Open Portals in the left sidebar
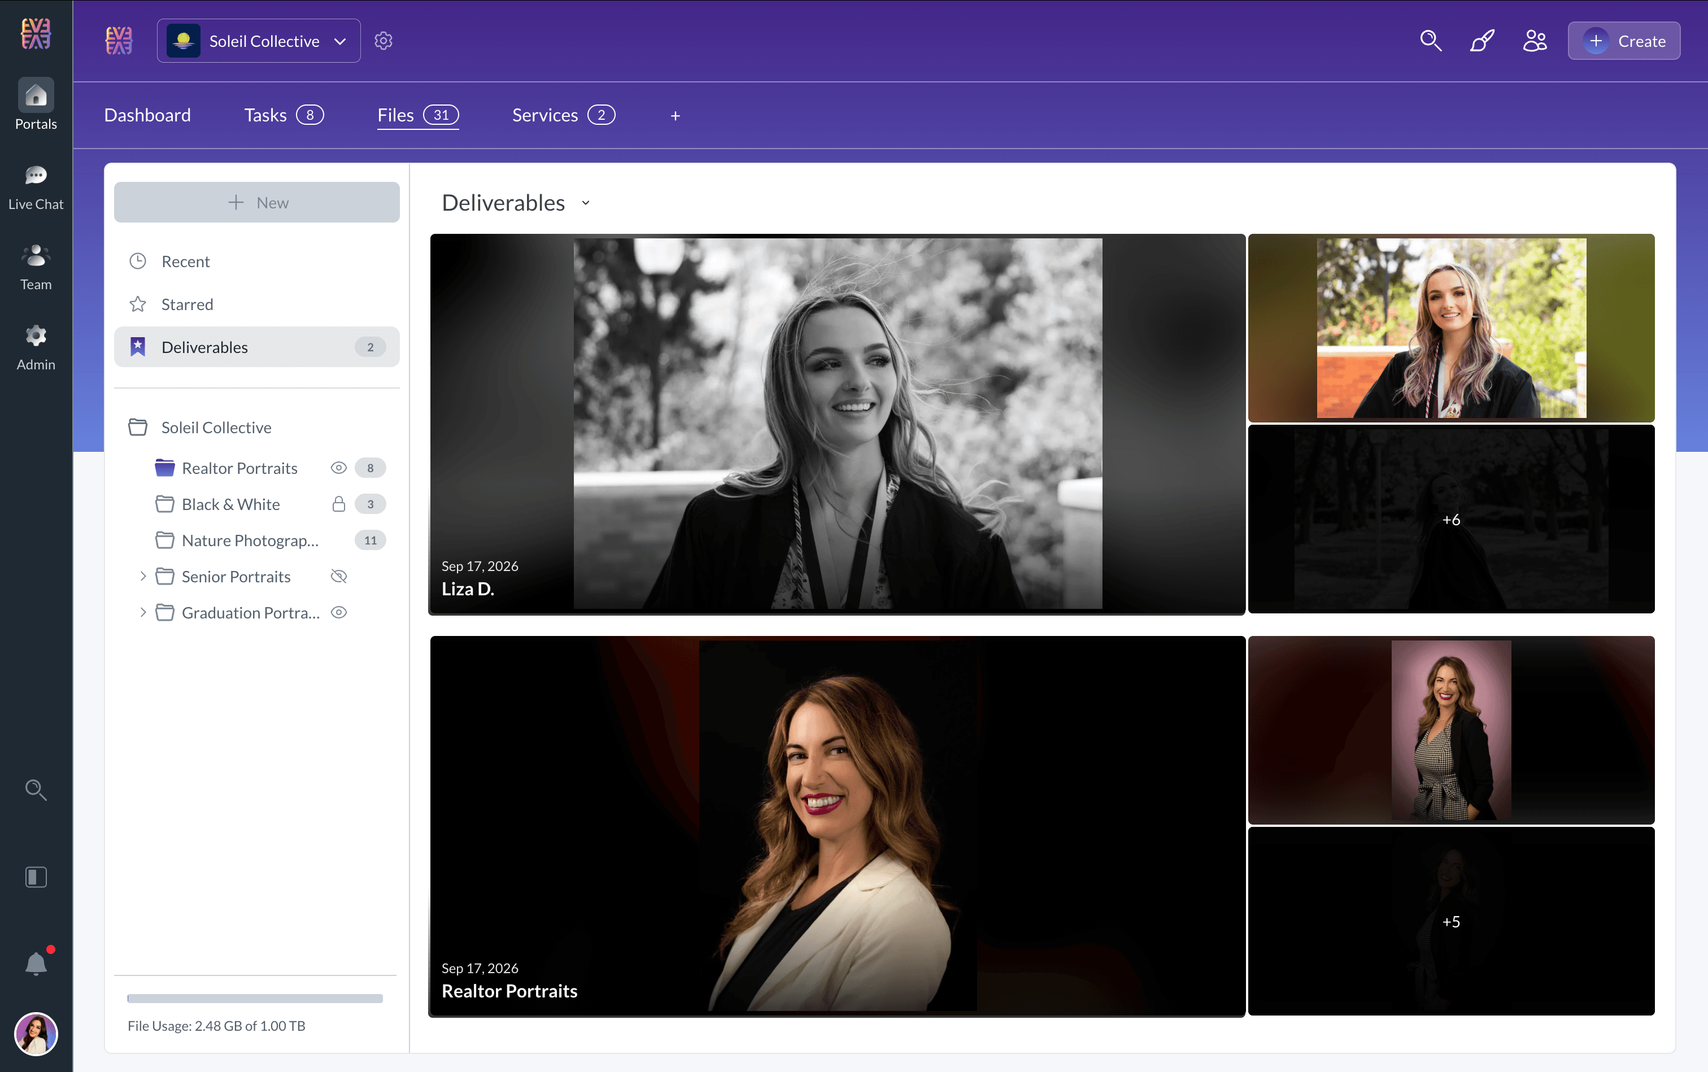The image size is (1708, 1072). point(36,105)
